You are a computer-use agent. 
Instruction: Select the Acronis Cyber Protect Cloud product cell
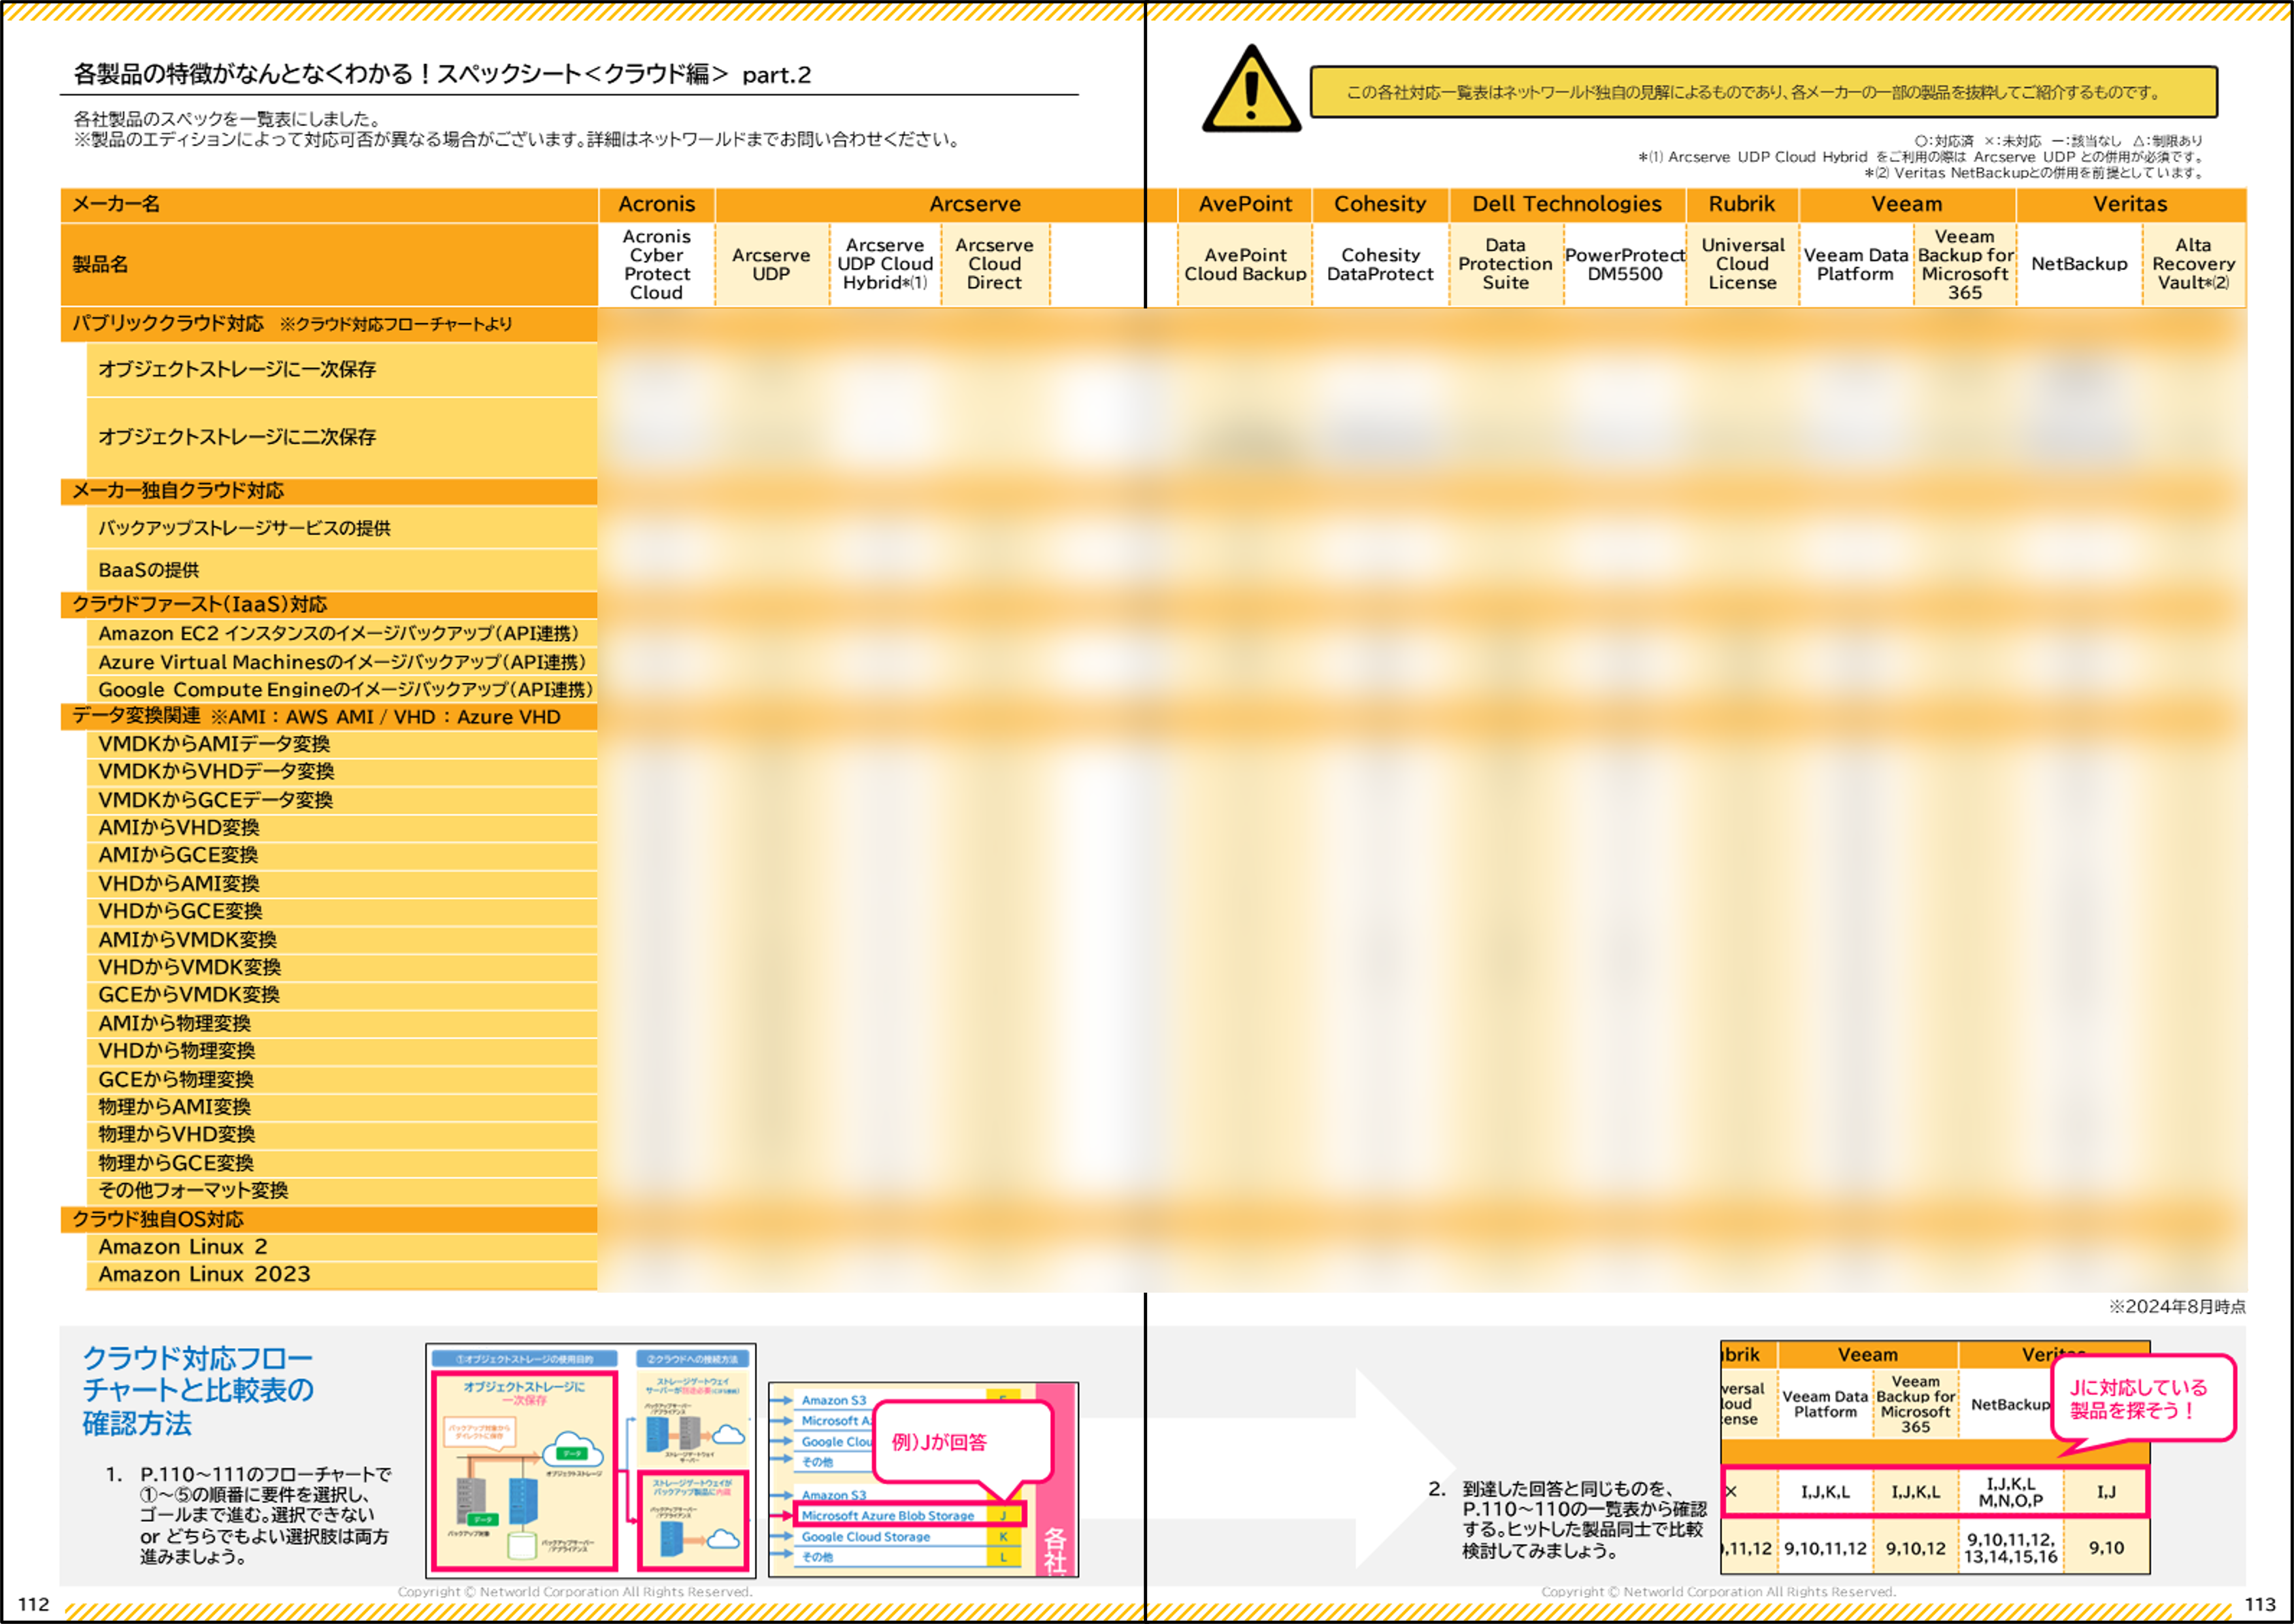(657, 264)
